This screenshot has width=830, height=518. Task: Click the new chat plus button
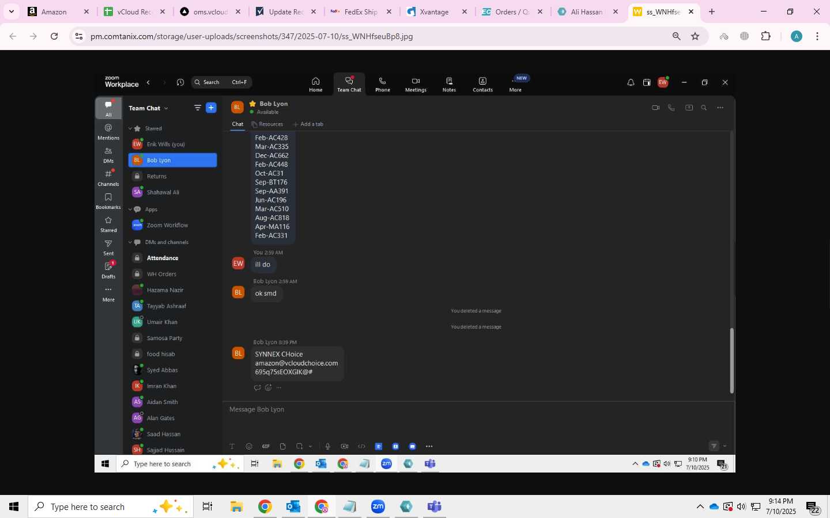point(211,108)
